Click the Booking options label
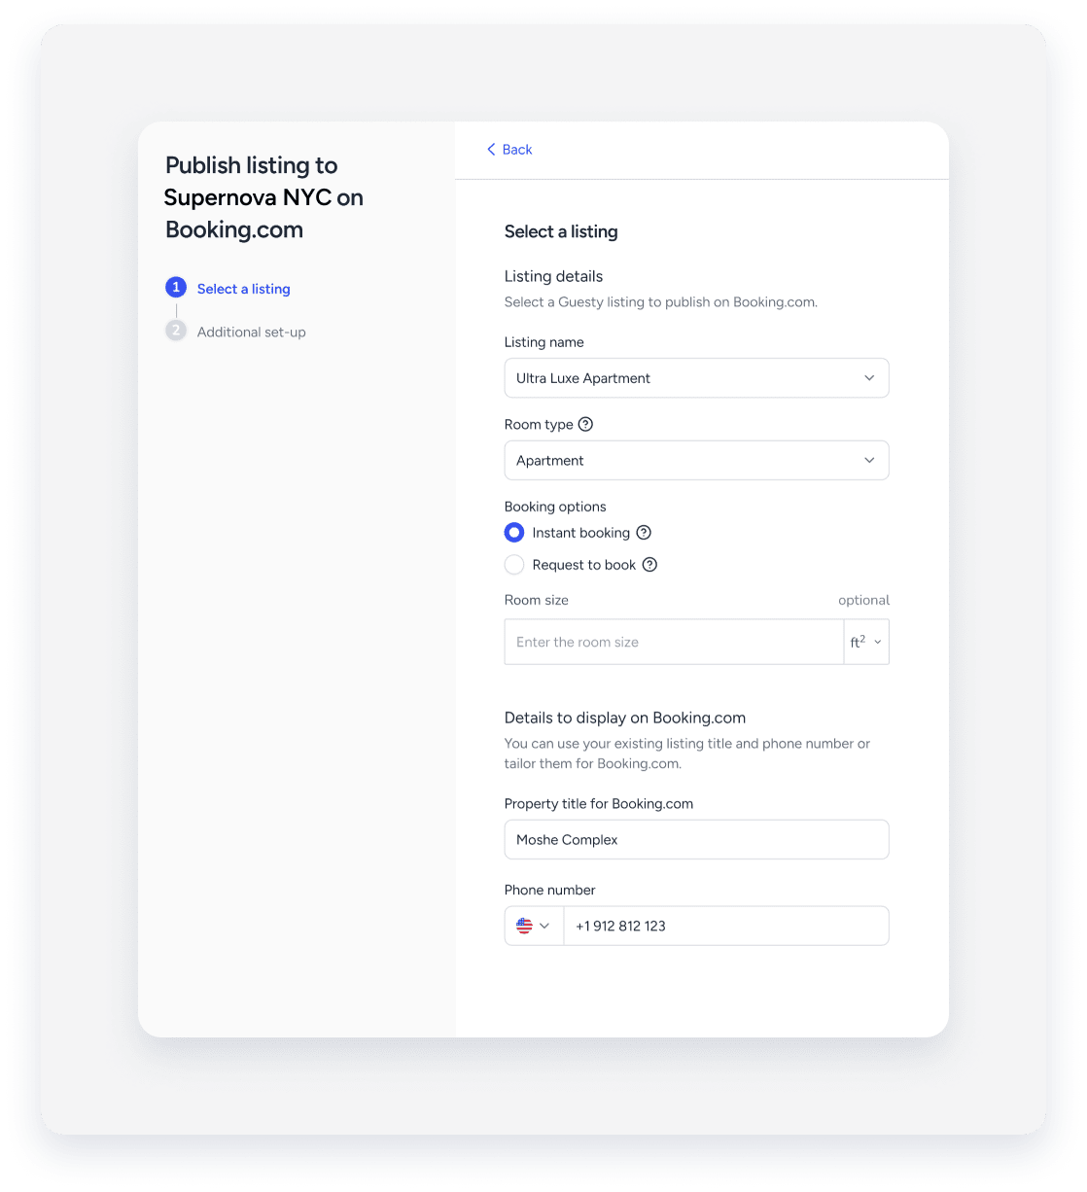Viewport: 1087px width, 1192px height. pyautogui.click(x=555, y=507)
